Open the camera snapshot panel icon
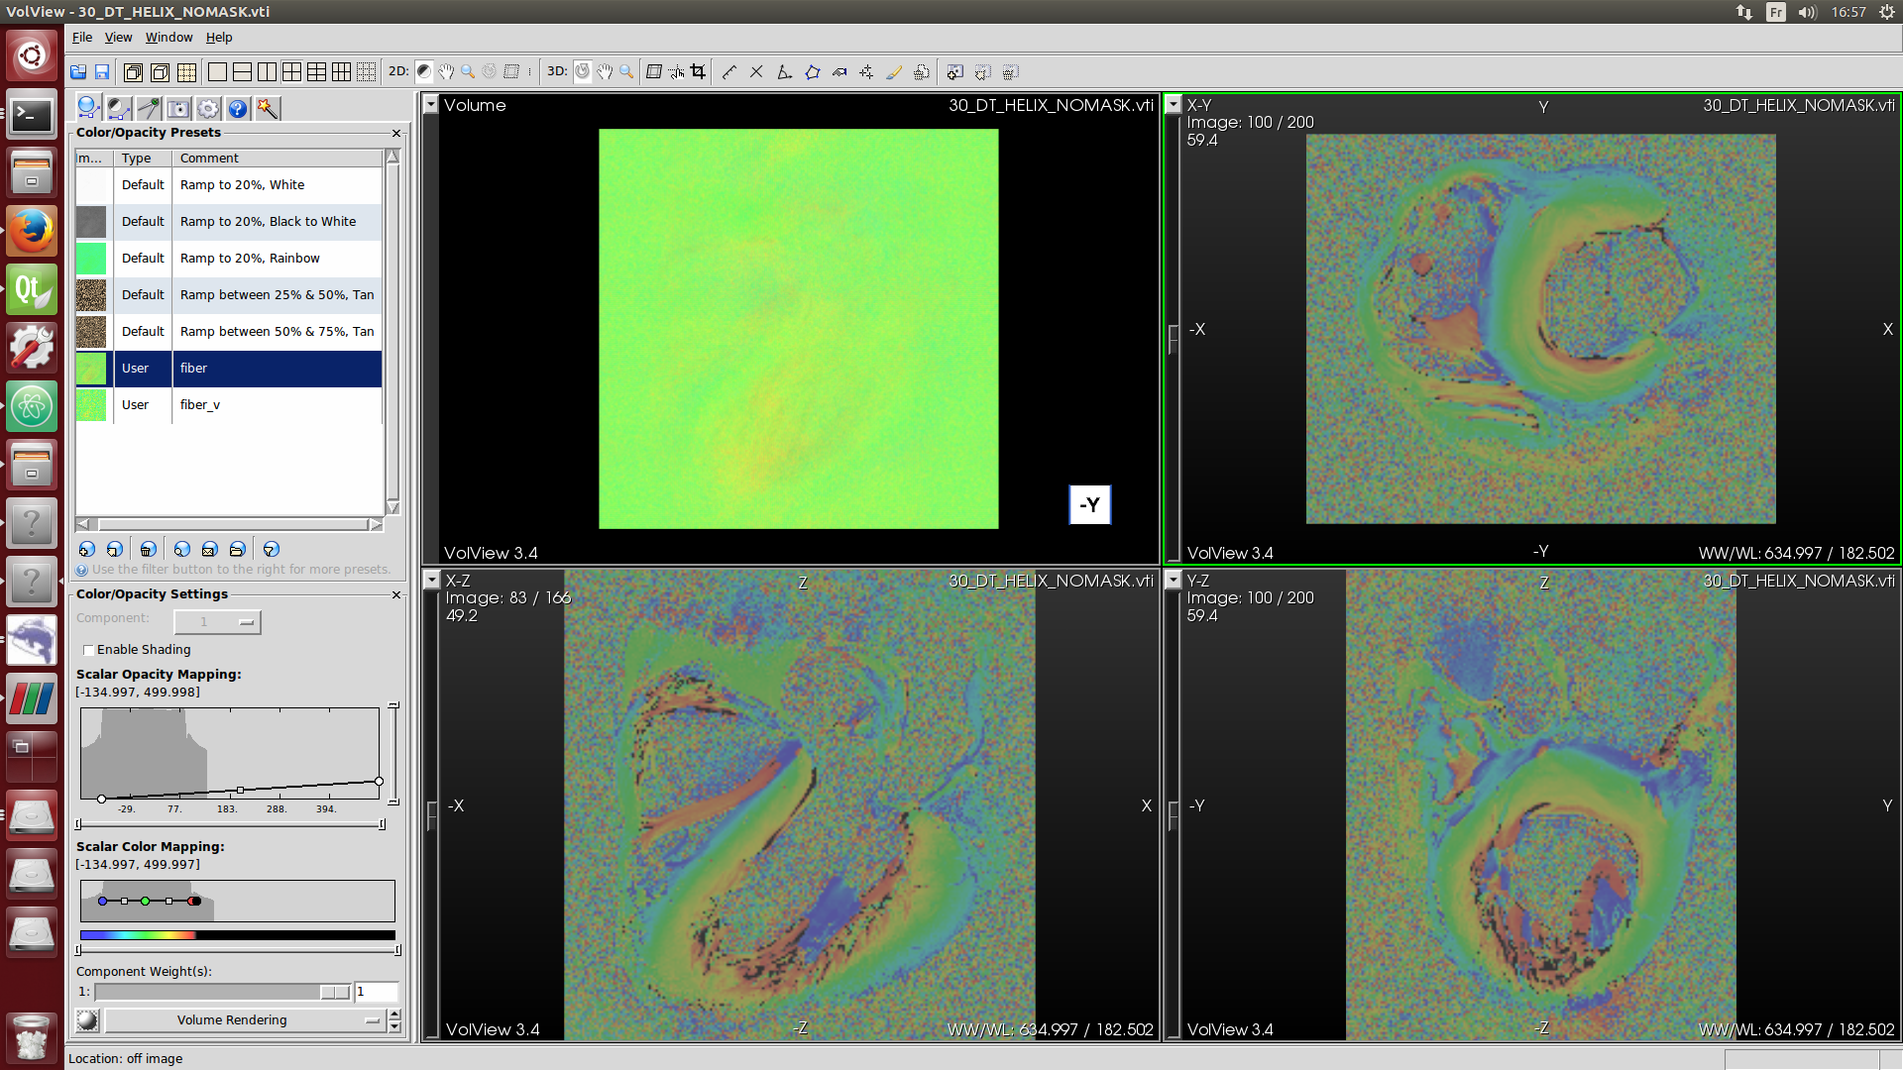The width and height of the screenshot is (1903, 1070). (178, 109)
